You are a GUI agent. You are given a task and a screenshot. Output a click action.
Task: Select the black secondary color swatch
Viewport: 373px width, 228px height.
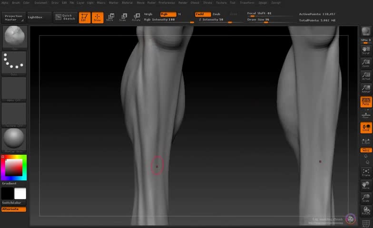coord(8,194)
